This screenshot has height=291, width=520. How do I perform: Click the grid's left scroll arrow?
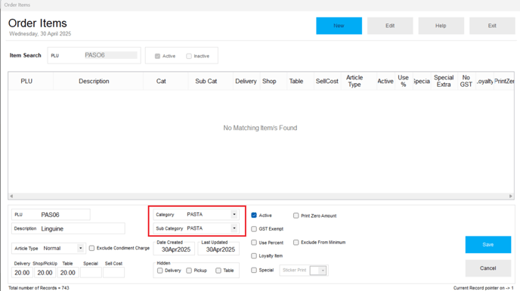11,196
